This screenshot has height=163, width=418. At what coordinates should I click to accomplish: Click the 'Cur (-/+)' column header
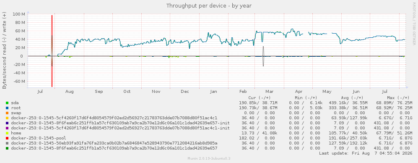coord(259,98)
